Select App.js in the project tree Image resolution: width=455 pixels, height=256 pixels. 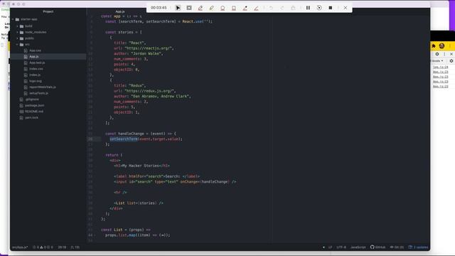point(34,57)
